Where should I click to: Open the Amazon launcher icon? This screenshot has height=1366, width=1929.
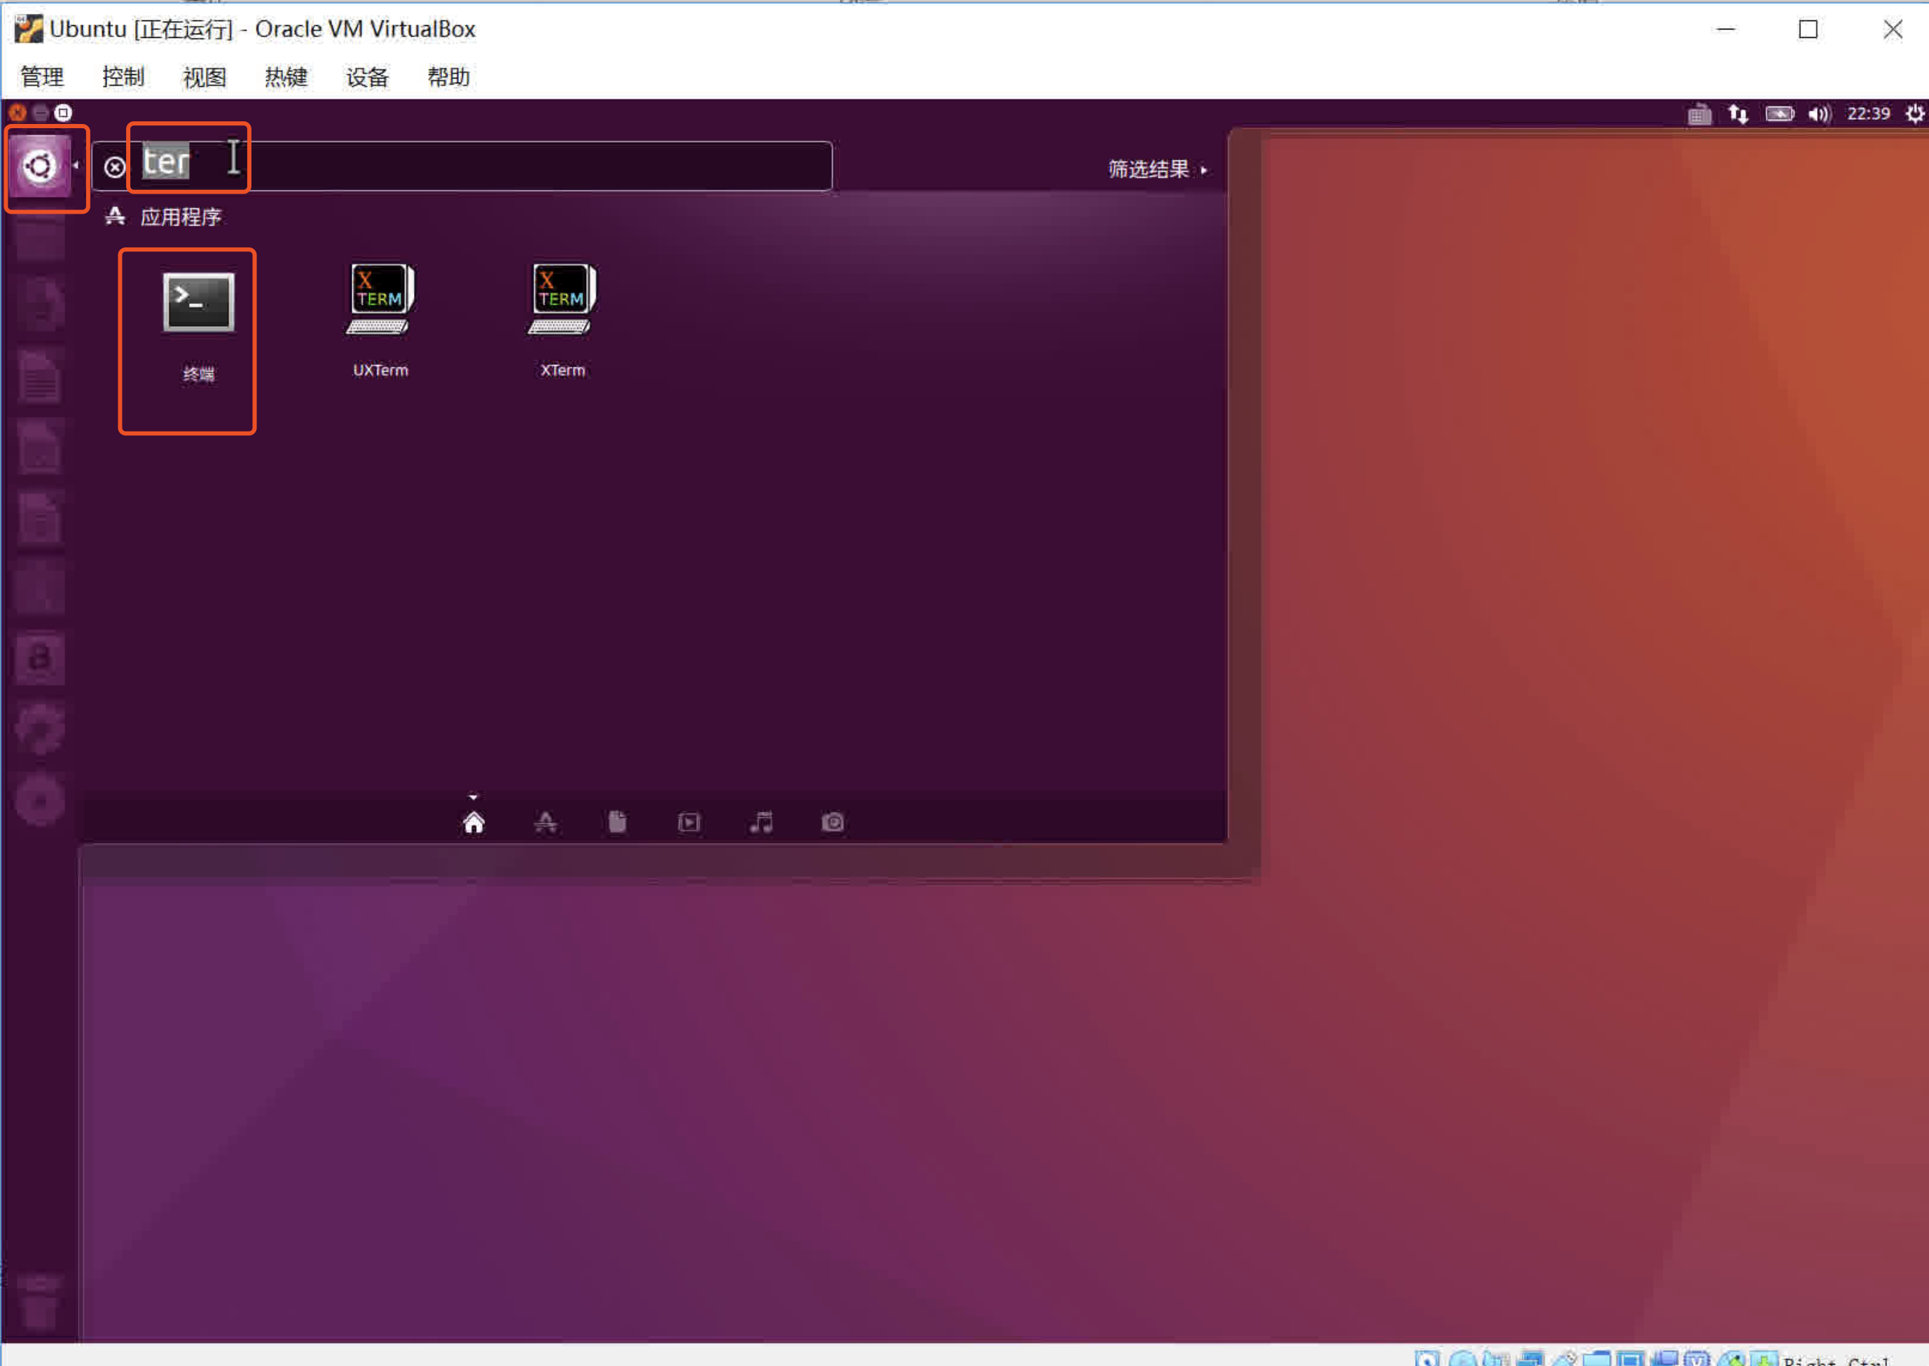[x=39, y=658]
